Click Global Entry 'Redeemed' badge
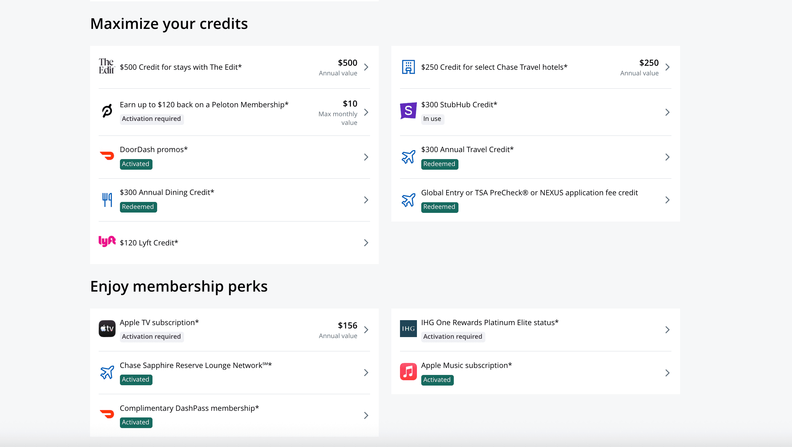The height and width of the screenshot is (447, 792). 440,207
